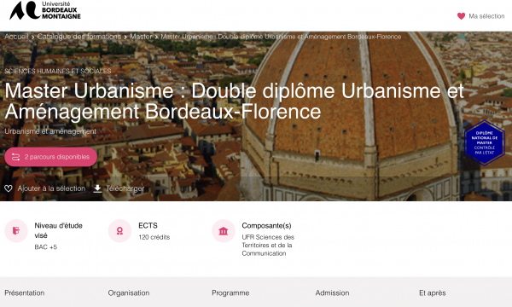The image size is (512, 307).
Task: Click the Diplôme national de master badge
Action: click(485, 142)
